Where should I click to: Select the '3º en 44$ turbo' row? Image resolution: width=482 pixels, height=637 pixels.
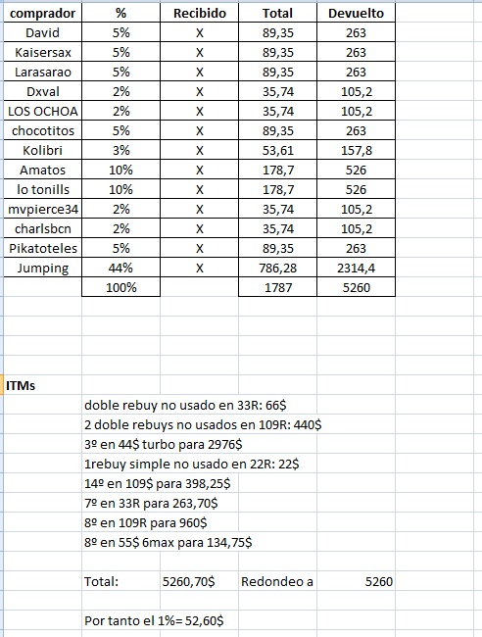[164, 444]
